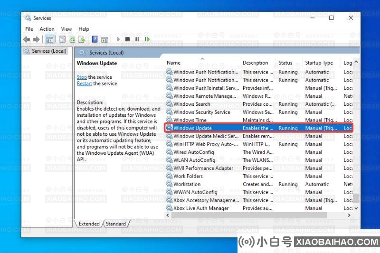
Task: Click the horizontal scrollbar right arrow
Action: 349,215
